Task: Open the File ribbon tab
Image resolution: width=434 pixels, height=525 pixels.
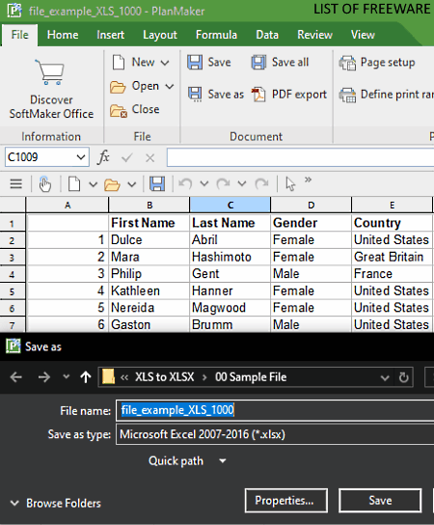Action: (x=19, y=35)
